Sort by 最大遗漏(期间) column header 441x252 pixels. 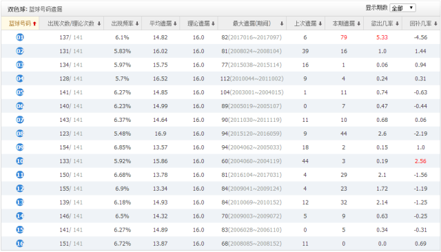pyautogui.click(x=252, y=23)
